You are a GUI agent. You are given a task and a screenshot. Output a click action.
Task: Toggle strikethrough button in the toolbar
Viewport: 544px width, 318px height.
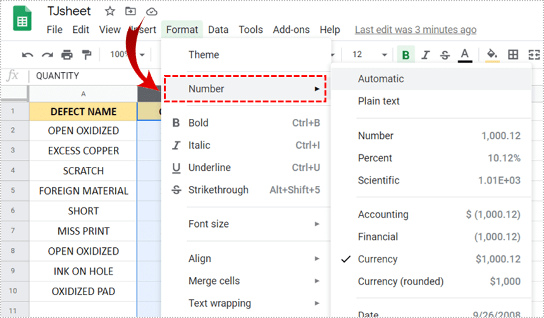pyautogui.click(x=445, y=55)
